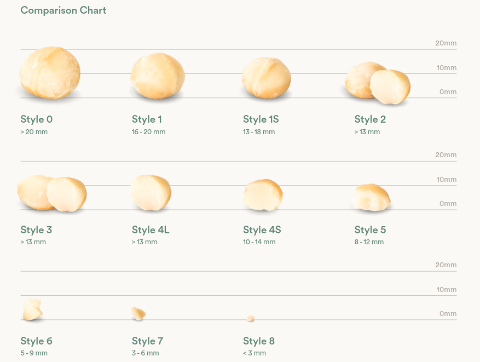Select the Style 7 small piece image

pos(138,313)
